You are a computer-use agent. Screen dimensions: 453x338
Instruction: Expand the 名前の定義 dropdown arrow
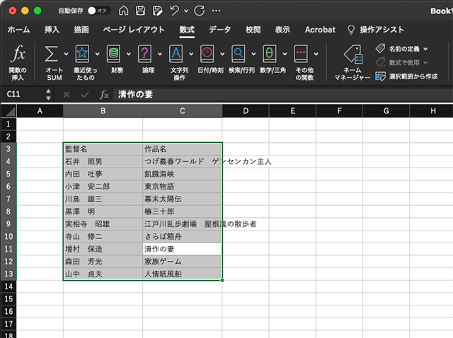(x=425, y=49)
